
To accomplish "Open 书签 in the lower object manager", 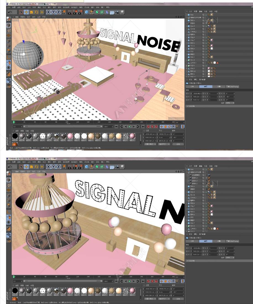I will [x=216, y=166].
